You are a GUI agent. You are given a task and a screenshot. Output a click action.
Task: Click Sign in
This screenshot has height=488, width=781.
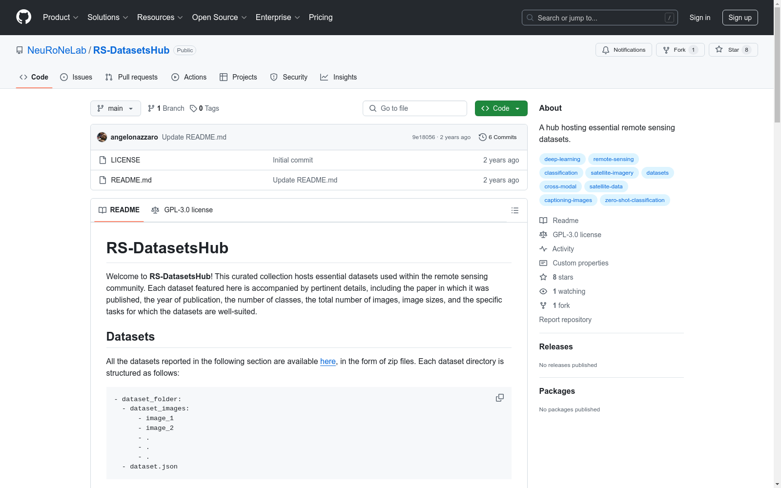700,18
